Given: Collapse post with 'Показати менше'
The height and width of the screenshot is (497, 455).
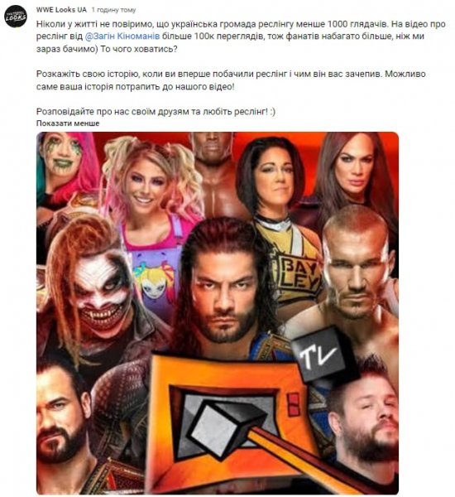Looking at the screenshot, I should point(68,123).
